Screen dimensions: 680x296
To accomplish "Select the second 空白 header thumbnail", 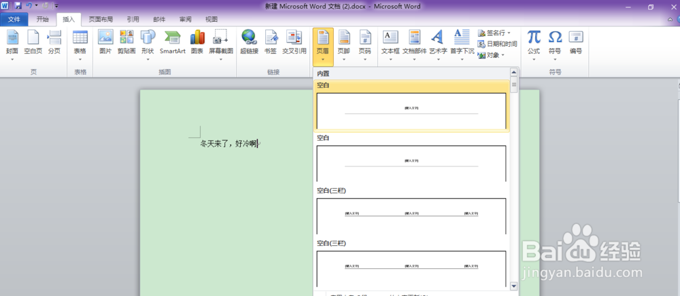I will pyautogui.click(x=411, y=164).
